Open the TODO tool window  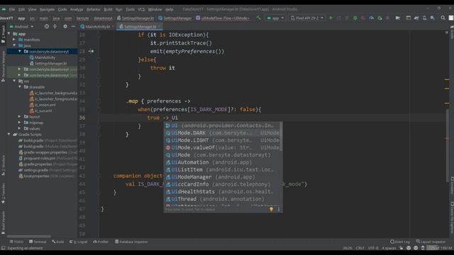coord(16,242)
